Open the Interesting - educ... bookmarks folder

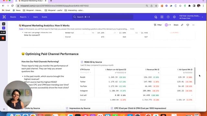tap(74, 10)
